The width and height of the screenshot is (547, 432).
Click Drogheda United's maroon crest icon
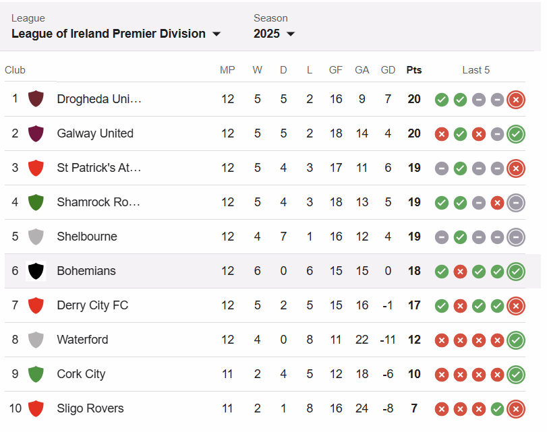pyautogui.click(x=36, y=98)
